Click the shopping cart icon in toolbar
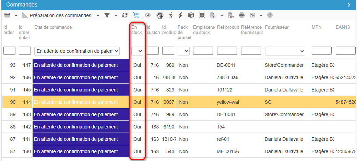 (x=136, y=15)
